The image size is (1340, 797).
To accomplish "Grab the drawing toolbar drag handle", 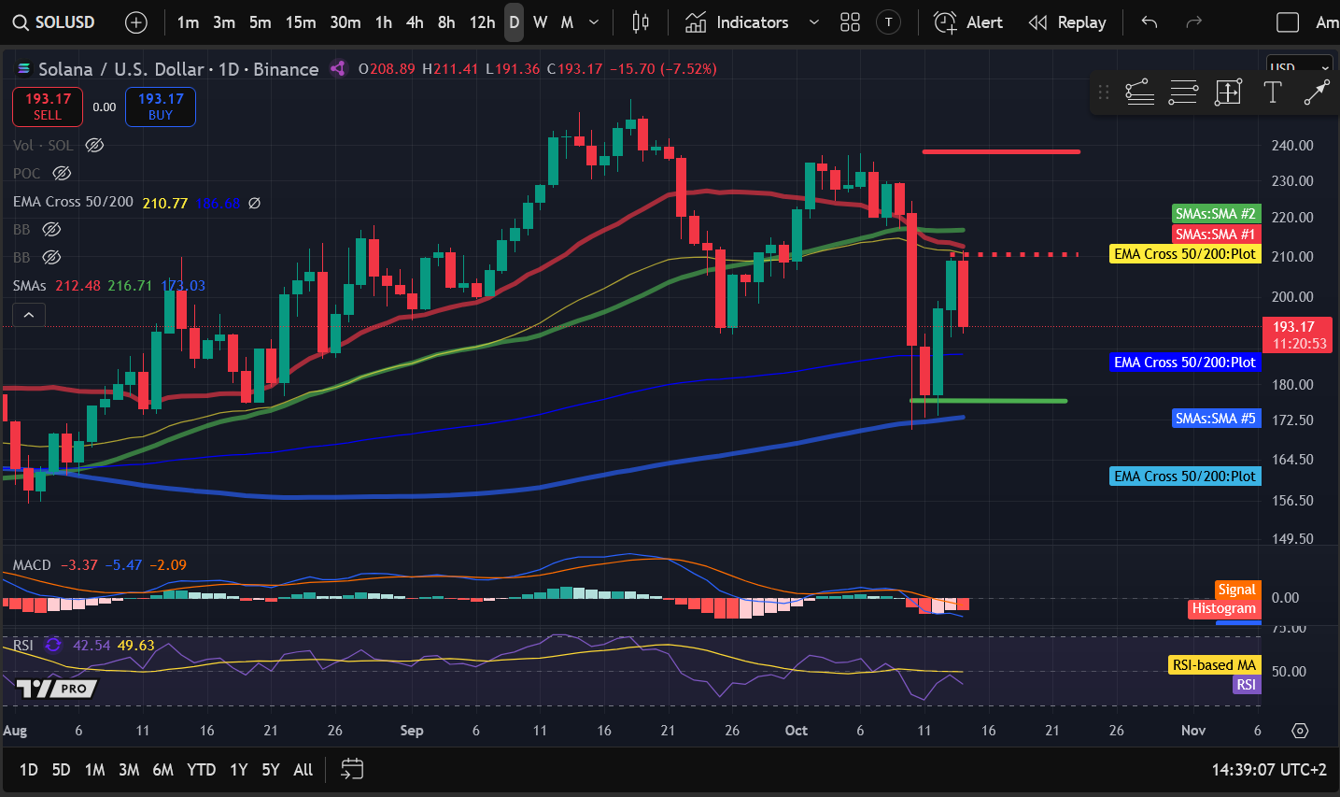I will coord(1104,92).
